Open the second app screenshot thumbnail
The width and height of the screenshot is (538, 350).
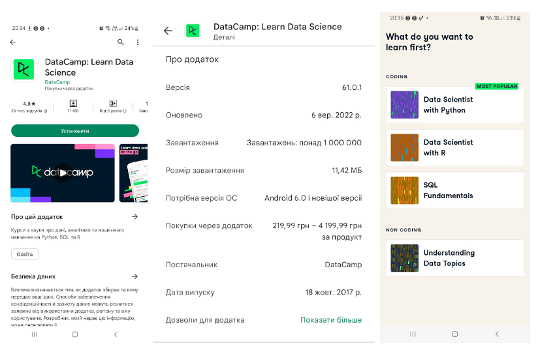tap(134, 173)
